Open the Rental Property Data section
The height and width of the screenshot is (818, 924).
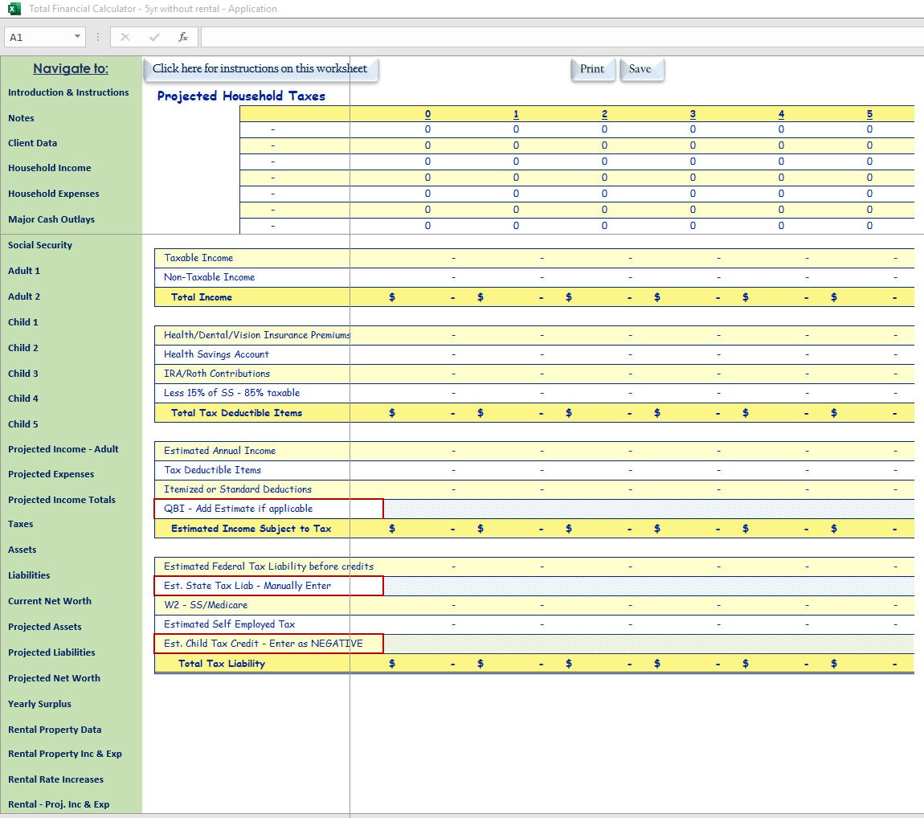point(54,729)
